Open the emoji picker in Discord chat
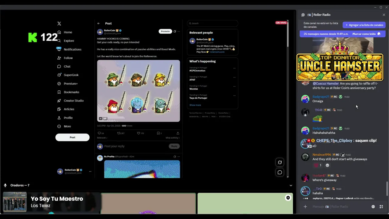Image resolution: width=389 pixels, height=219 pixels. click(x=373, y=207)
